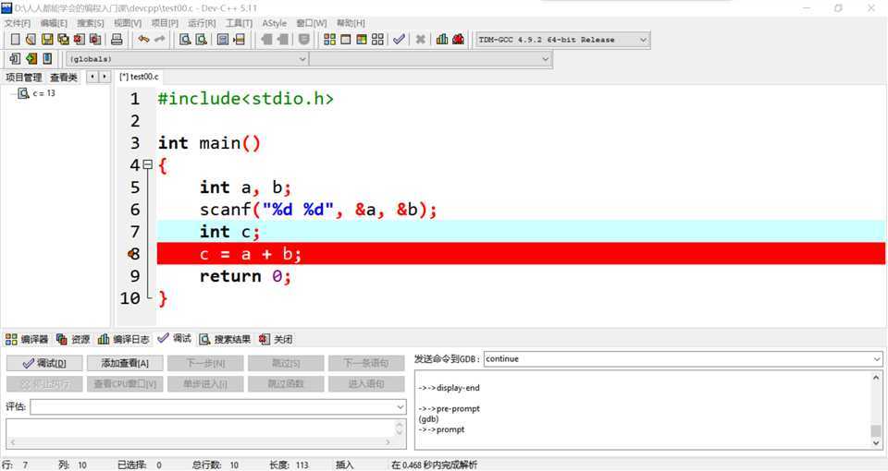The height and width of the screenshot is (471, 888).
Task: Click the 调试[D] button
Action: pos(44,363)
